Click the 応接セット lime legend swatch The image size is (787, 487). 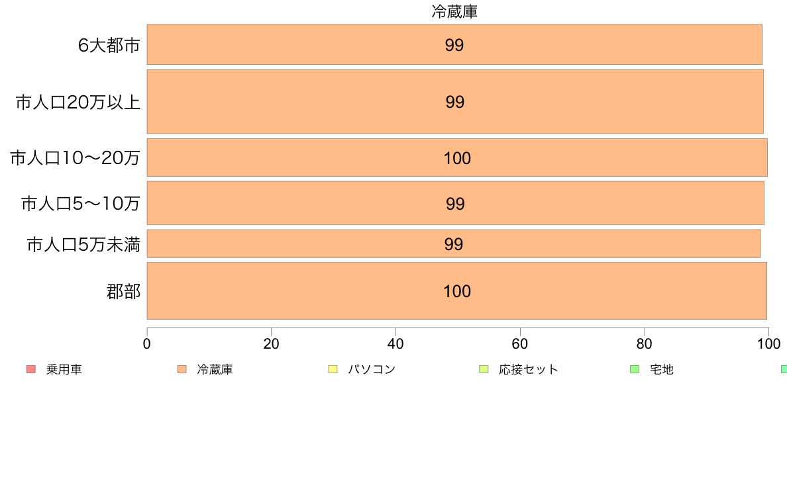(484, 369)
